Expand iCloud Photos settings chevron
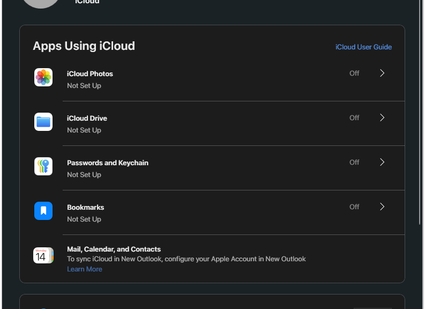 tap(382, 73)
